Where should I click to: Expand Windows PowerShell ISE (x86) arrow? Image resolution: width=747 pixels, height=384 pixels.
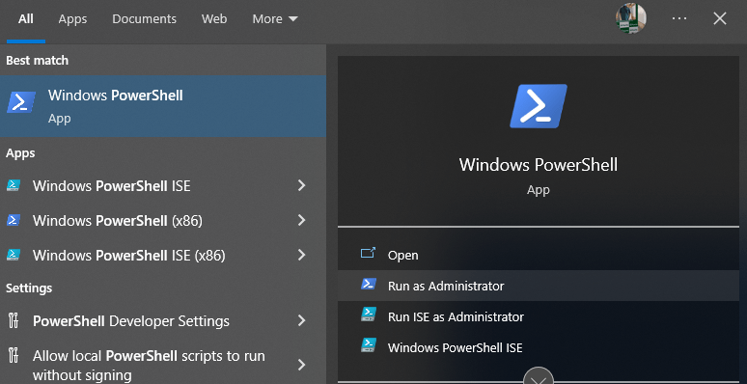pos(301,255)
